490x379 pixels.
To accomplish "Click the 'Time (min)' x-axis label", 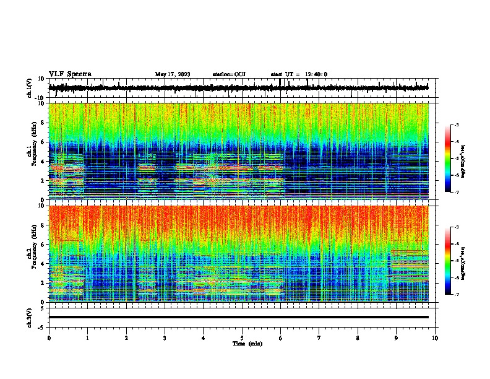I will click(247, 344).
